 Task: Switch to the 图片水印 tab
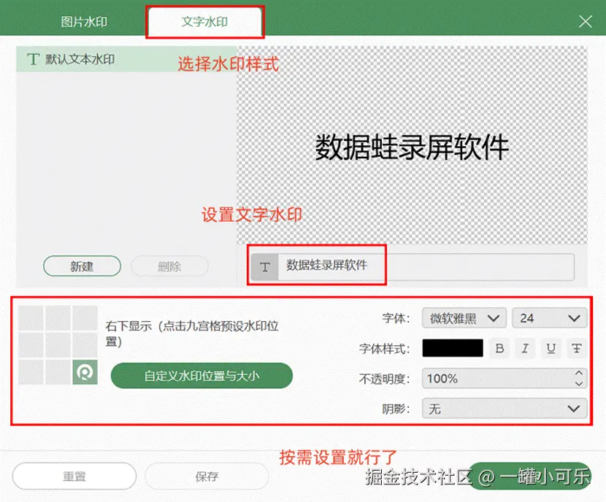coord(84,22)
